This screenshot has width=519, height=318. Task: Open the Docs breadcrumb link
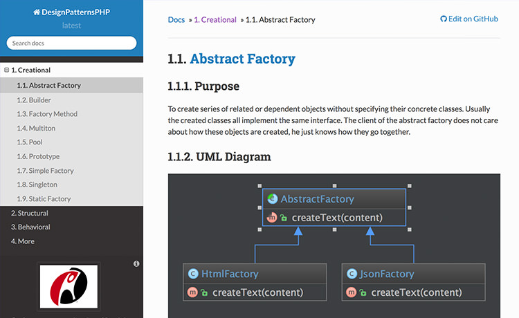coord(176,19)
